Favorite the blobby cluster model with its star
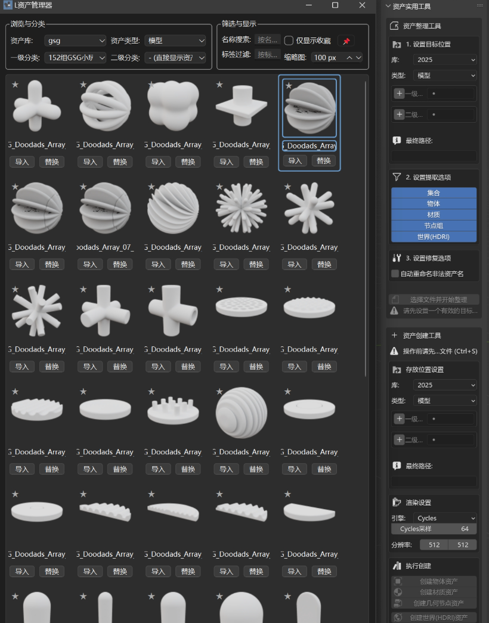The image size is (489, 623). [151, 84]
